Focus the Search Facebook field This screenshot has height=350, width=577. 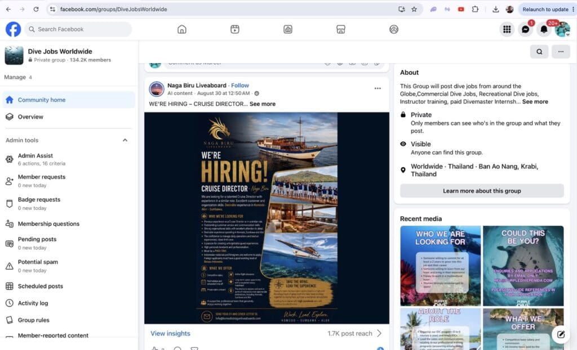click(x=78, y=29)
